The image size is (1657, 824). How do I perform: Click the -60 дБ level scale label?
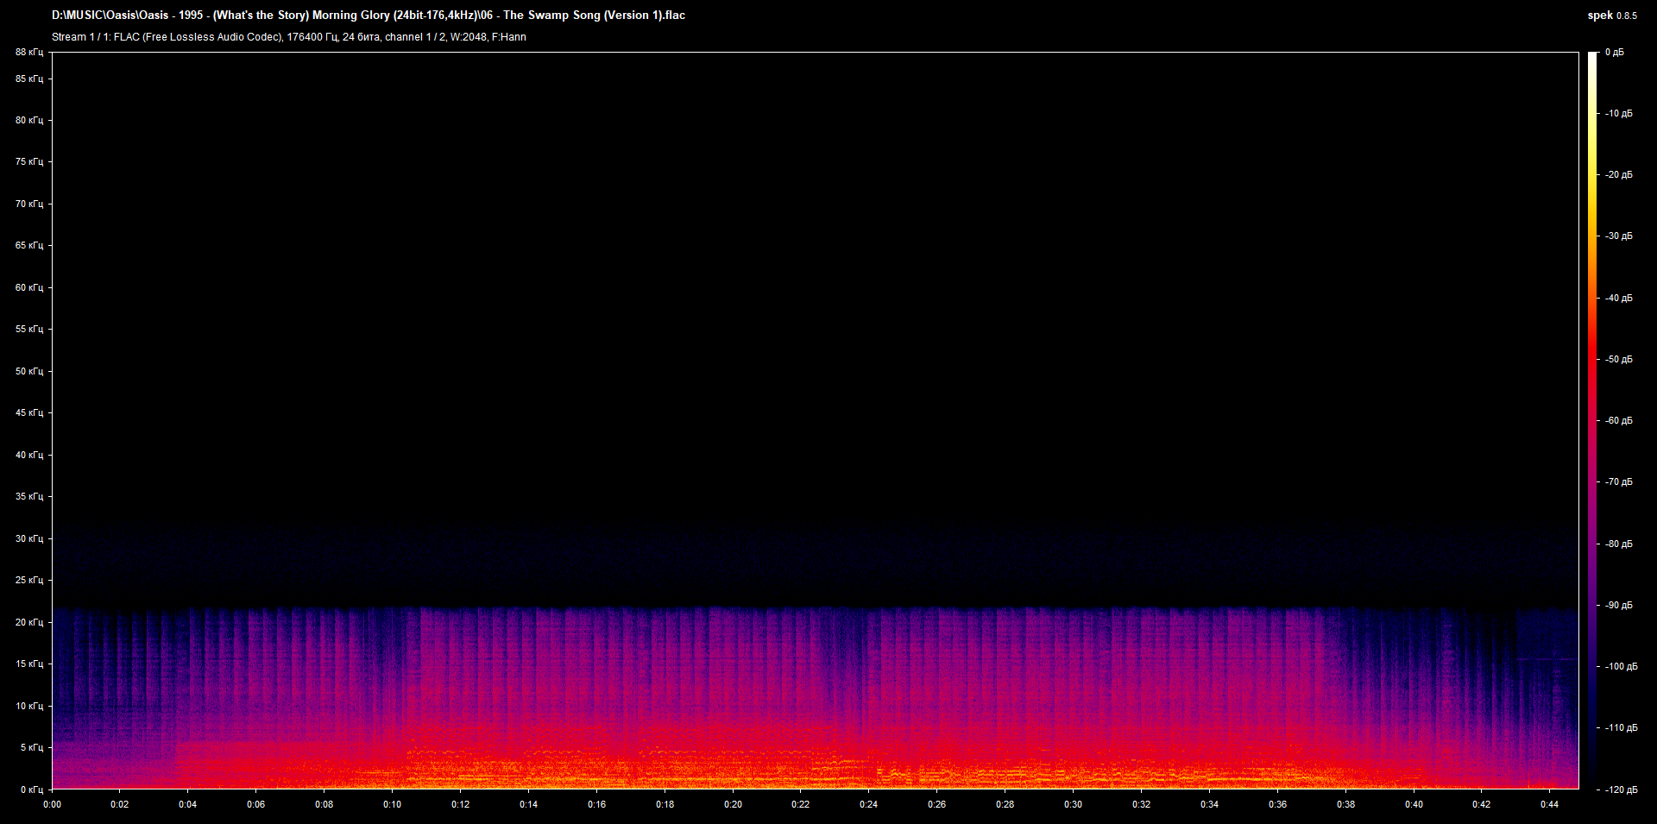pyautogui.click(x=1618, y=421)
